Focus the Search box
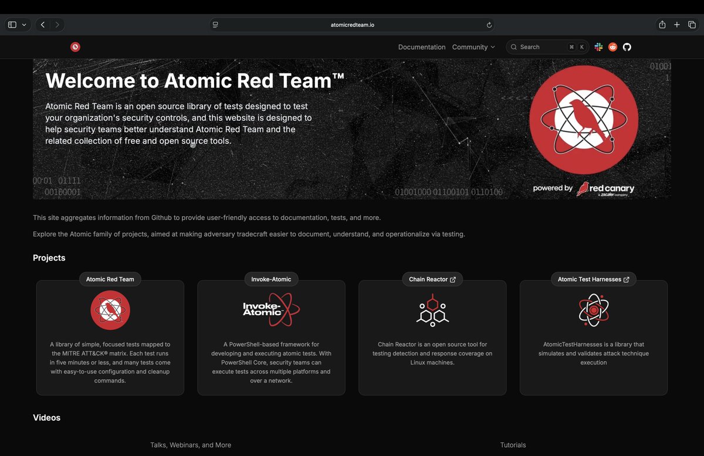The image size is (704, 456). click(x=547, y=47)
